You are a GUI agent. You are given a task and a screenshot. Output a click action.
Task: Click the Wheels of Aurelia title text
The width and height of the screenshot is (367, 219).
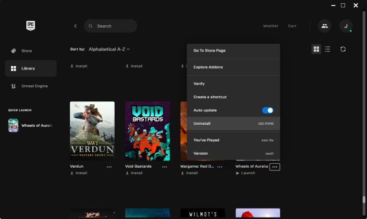252,166
